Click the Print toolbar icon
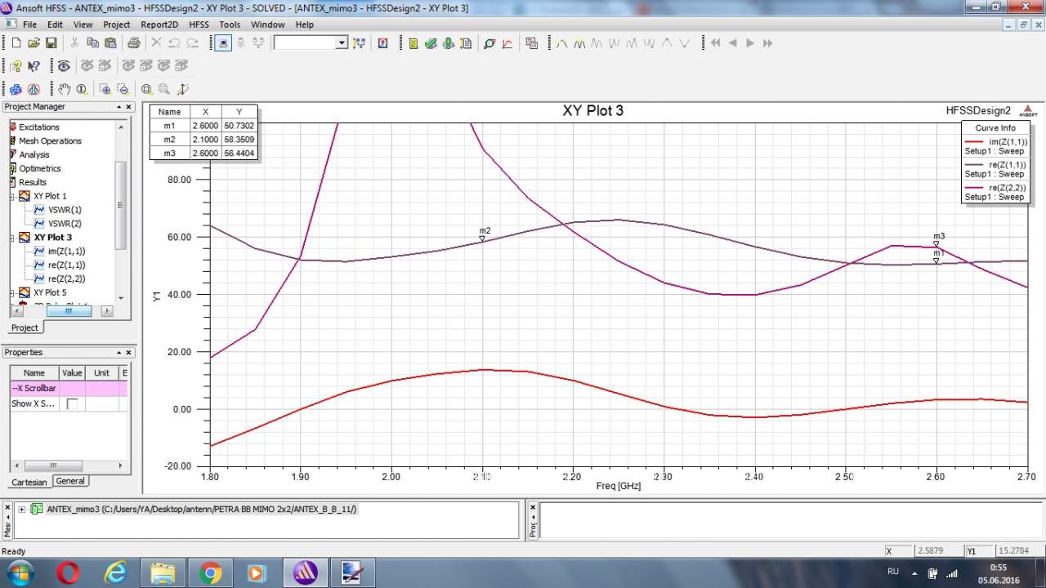Viewport: 1046px width, 588px height. 133,43
